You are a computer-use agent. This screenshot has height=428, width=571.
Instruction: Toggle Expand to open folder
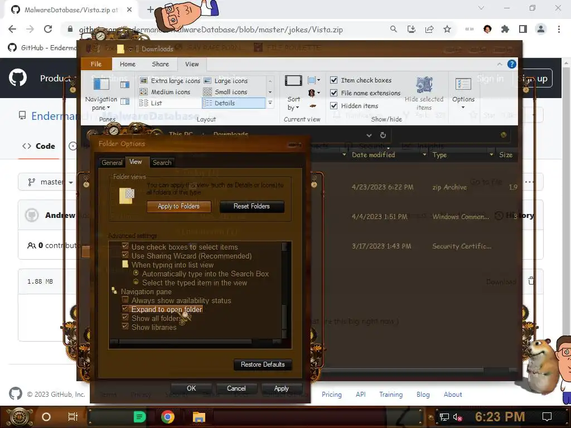point(125,309)
